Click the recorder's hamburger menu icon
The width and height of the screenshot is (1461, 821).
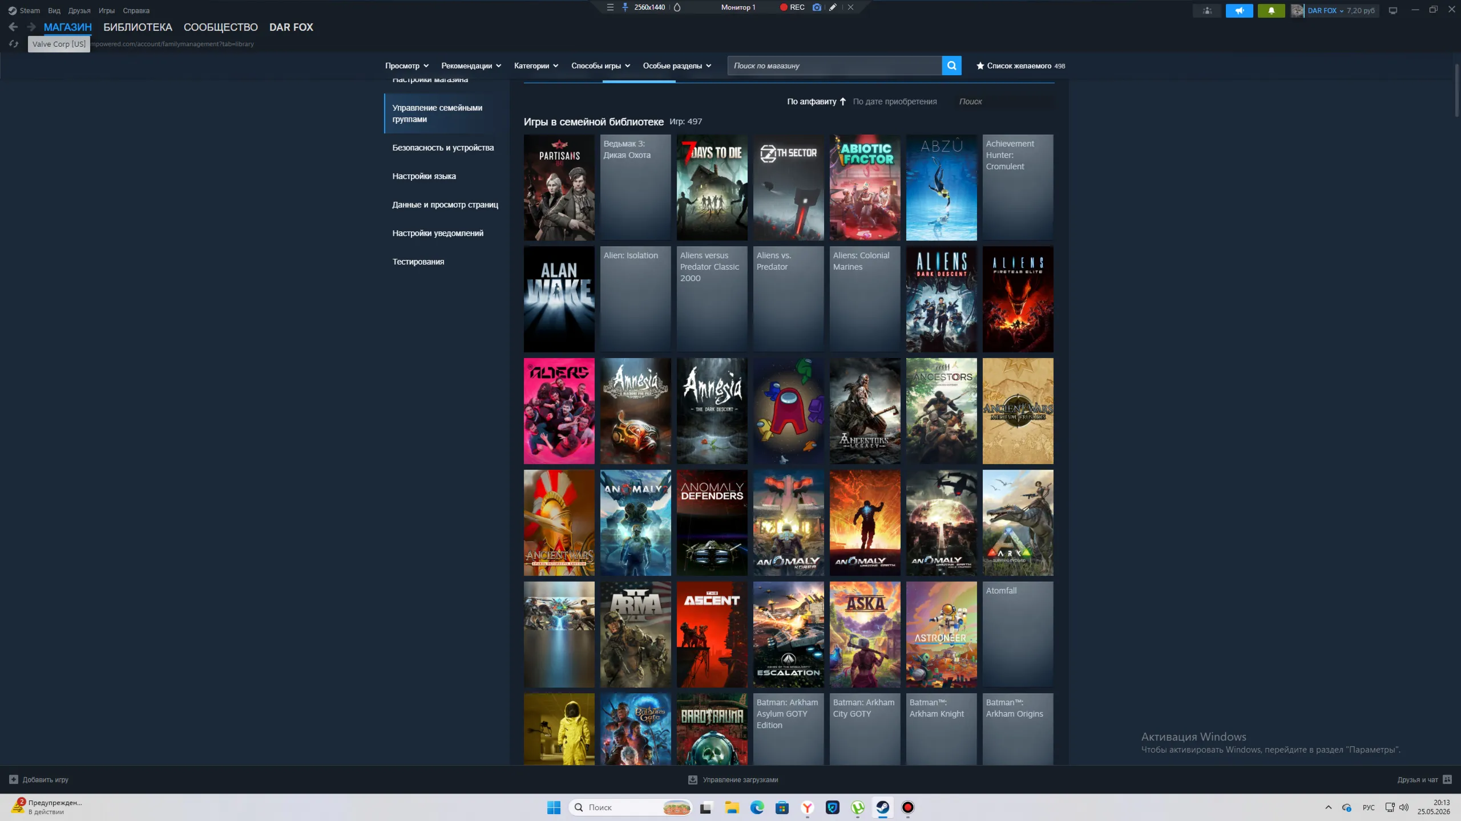(610, 7)
